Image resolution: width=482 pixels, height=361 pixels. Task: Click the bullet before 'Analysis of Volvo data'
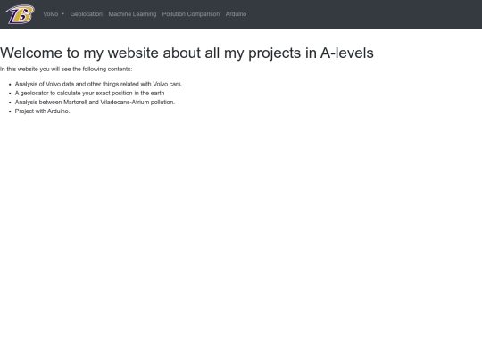click(10, 85)
